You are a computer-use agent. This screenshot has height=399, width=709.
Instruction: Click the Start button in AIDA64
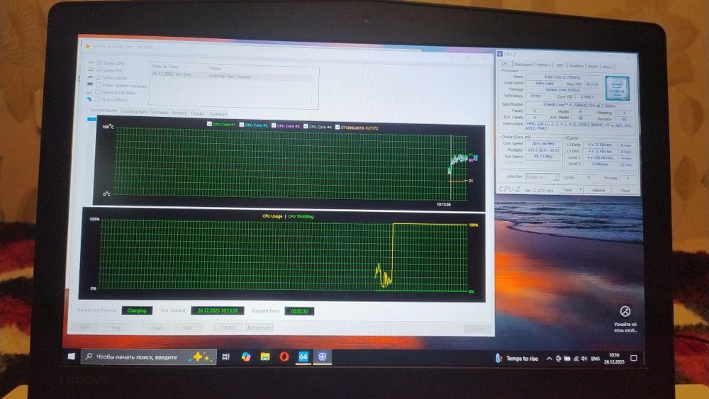[x=84, y=327]
